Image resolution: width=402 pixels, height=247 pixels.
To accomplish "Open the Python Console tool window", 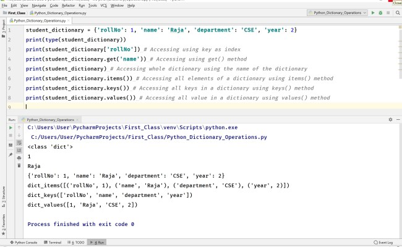I will (24, 243).
